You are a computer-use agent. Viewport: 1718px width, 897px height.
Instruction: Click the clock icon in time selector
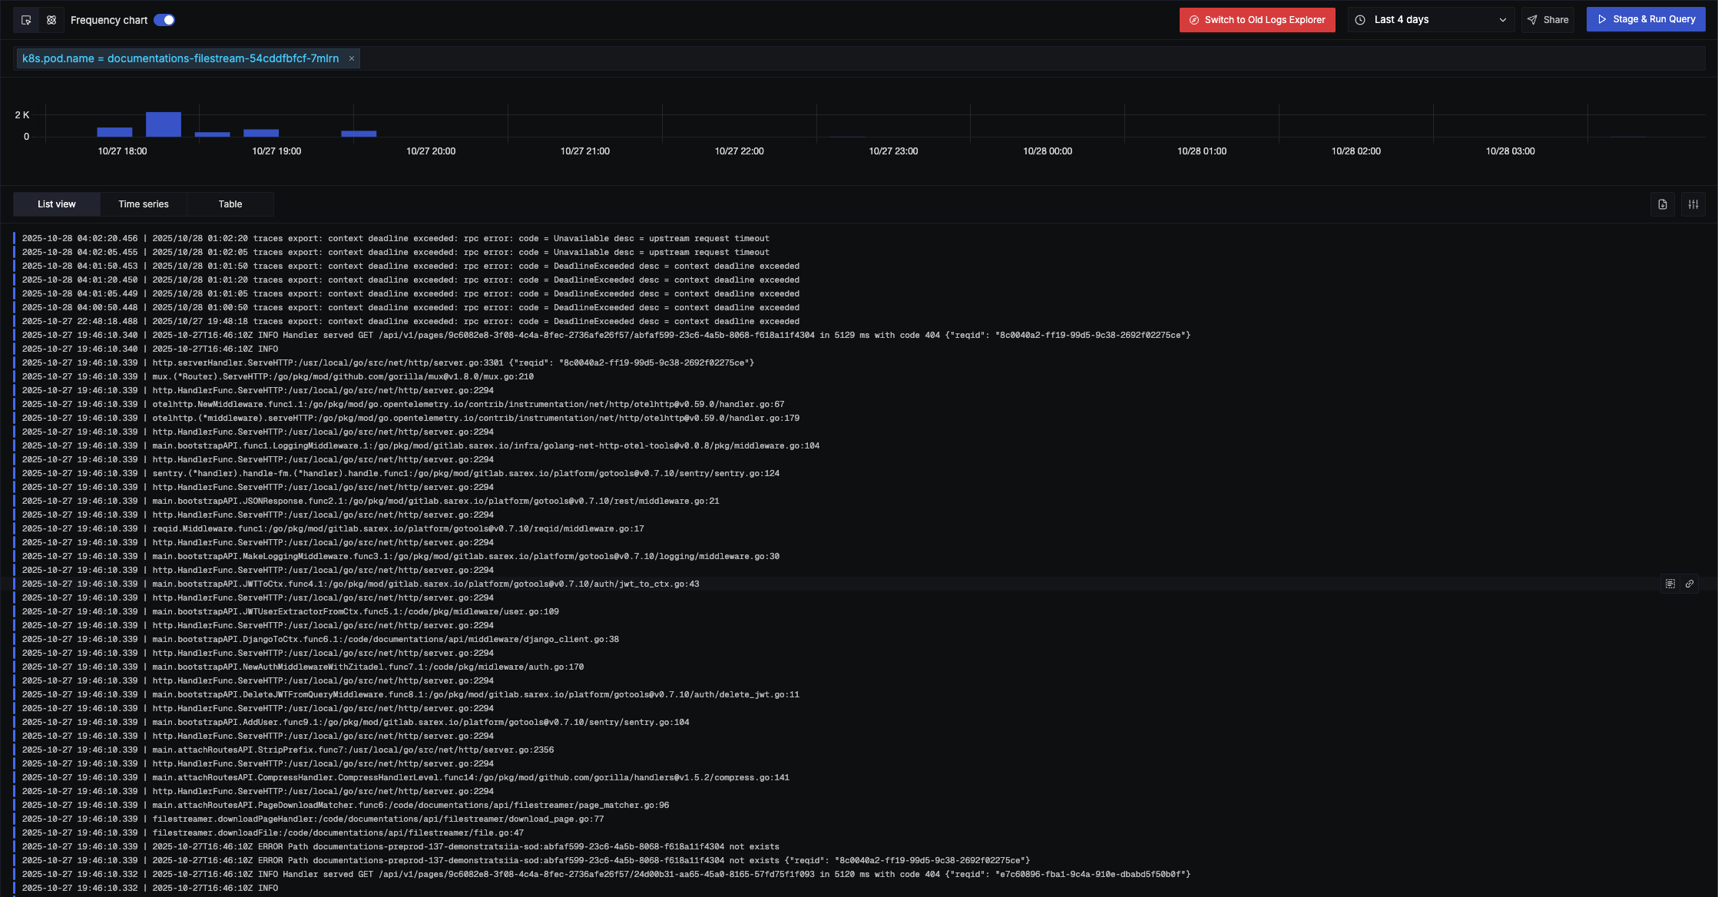pos(1360,20)
